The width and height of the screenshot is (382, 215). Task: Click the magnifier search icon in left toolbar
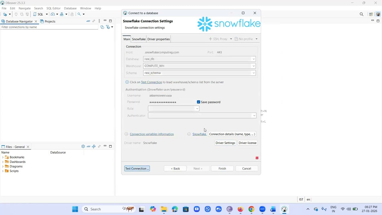pyautogui.click(x=79, y=14)
